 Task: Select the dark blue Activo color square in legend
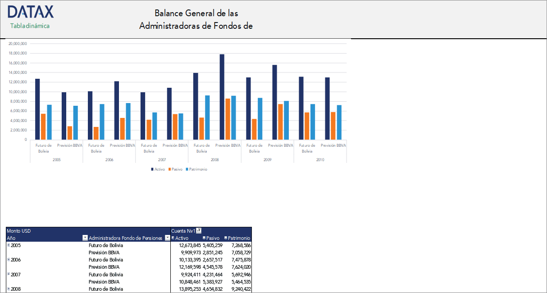[152, 169]
